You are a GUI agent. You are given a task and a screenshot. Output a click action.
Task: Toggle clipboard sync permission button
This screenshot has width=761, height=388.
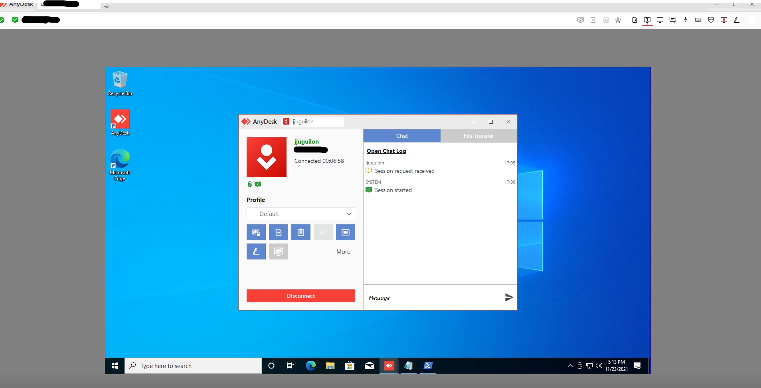[x=301, y=232]
